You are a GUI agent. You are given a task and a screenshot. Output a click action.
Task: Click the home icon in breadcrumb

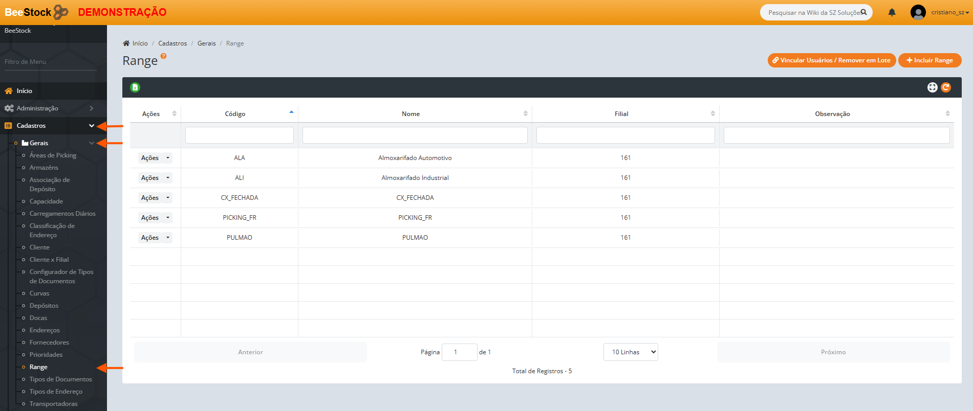tap(126, 43)
